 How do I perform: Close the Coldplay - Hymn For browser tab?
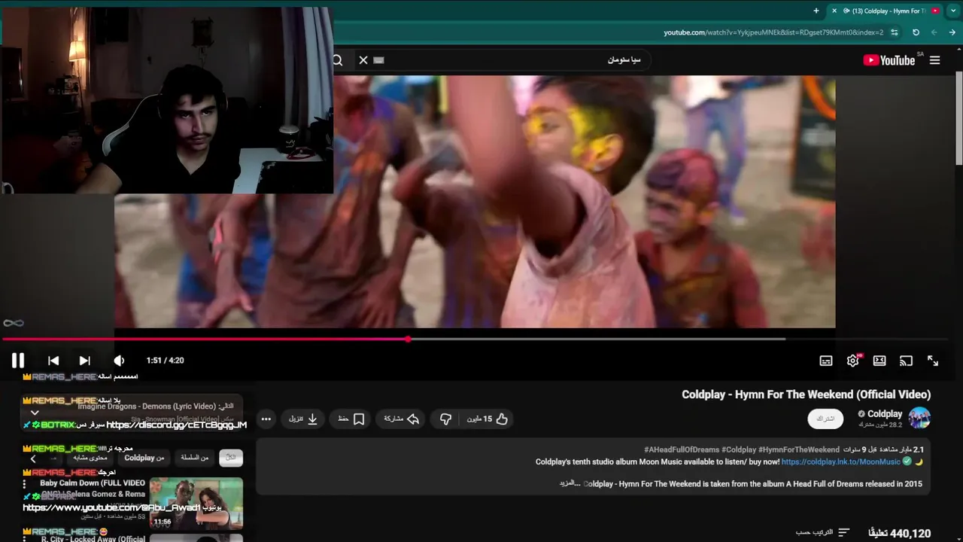tap(834, 11)
